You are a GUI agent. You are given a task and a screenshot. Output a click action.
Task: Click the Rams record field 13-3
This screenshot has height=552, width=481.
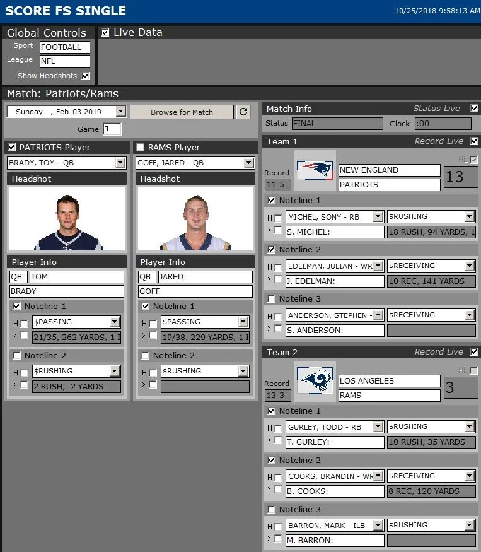click(x=277, y=396)
